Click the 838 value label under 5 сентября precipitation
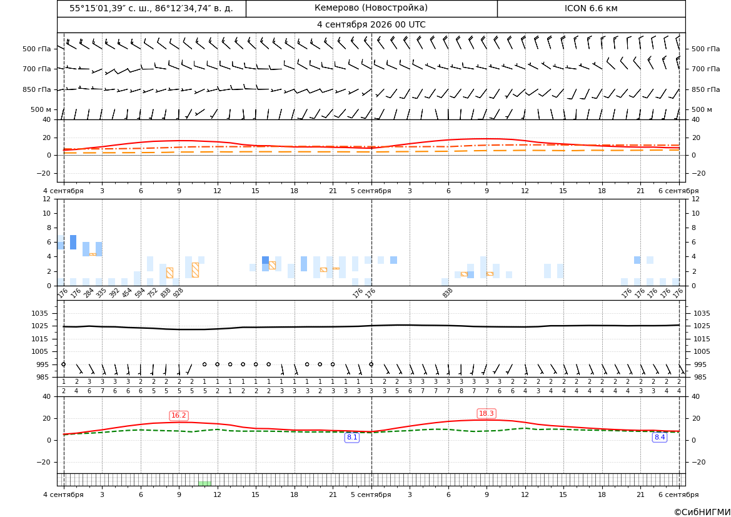 (448, 293)
